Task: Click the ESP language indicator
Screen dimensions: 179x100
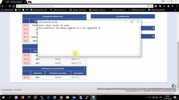Action: (x=161, y=97)
